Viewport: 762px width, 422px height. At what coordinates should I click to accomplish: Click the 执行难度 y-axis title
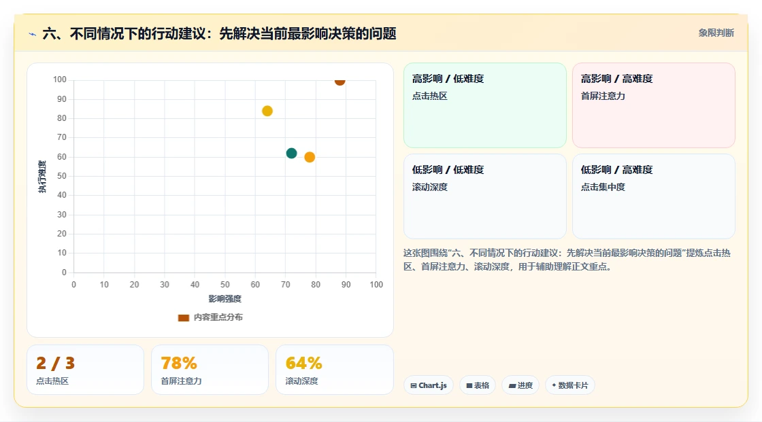[42, 176]
